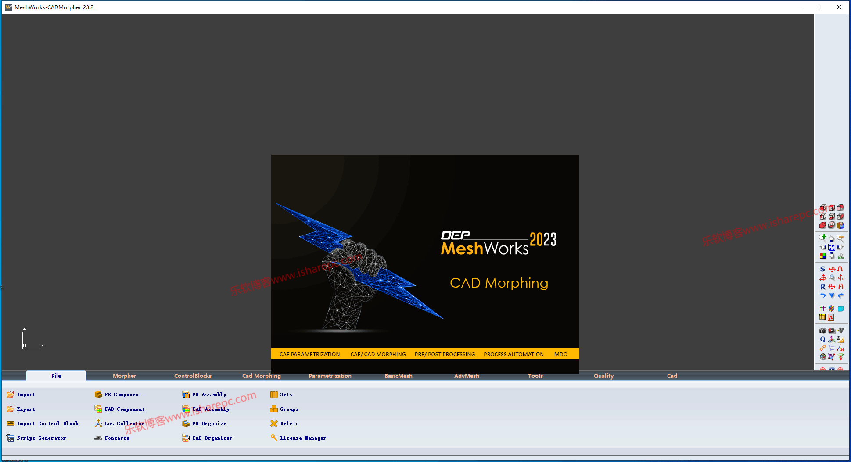The image size is (851, 462).
Task: Click the video camera icon
Action: pyautogui.click(x=840, y=330)
